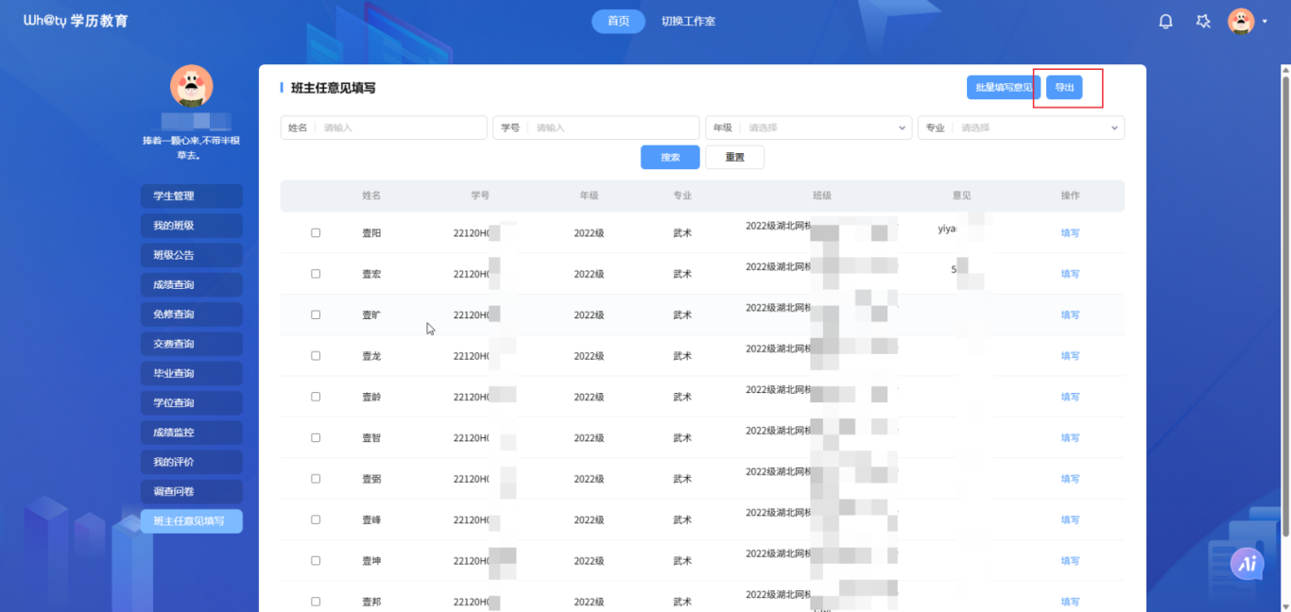Click 填写 link for student 壹阳
Viewport: 1291px width, 612px height.
1070,233
